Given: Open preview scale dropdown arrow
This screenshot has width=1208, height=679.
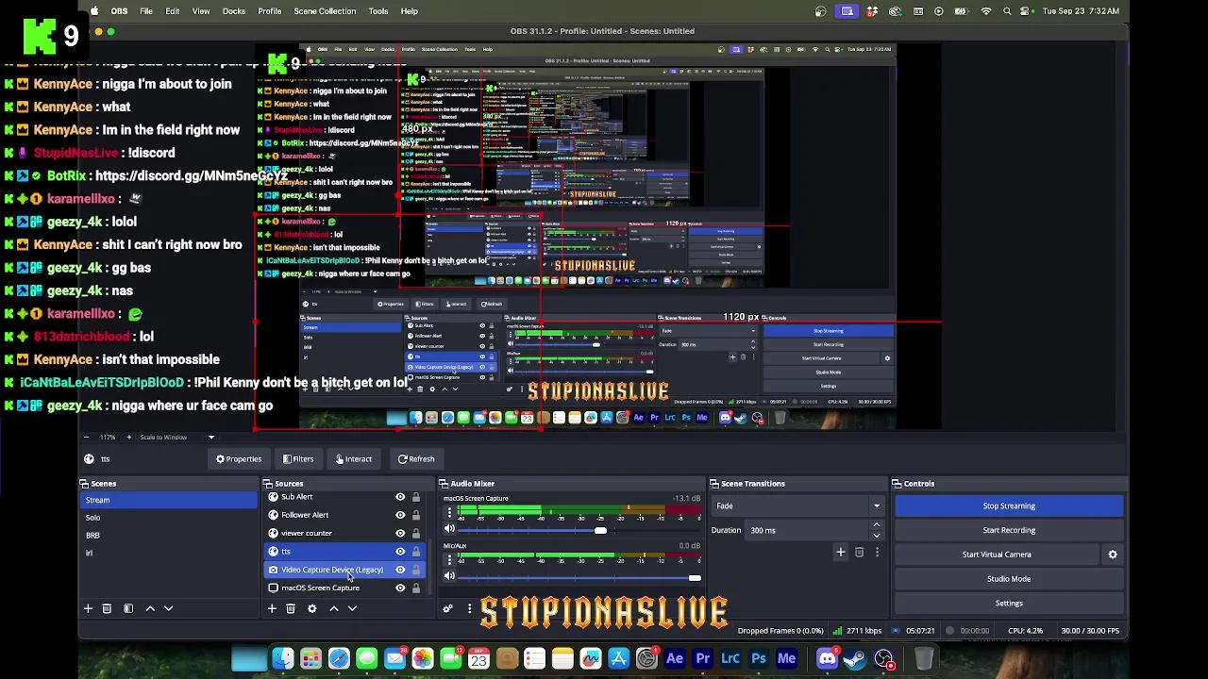Looking at the screenshot, I should (211, 437).
